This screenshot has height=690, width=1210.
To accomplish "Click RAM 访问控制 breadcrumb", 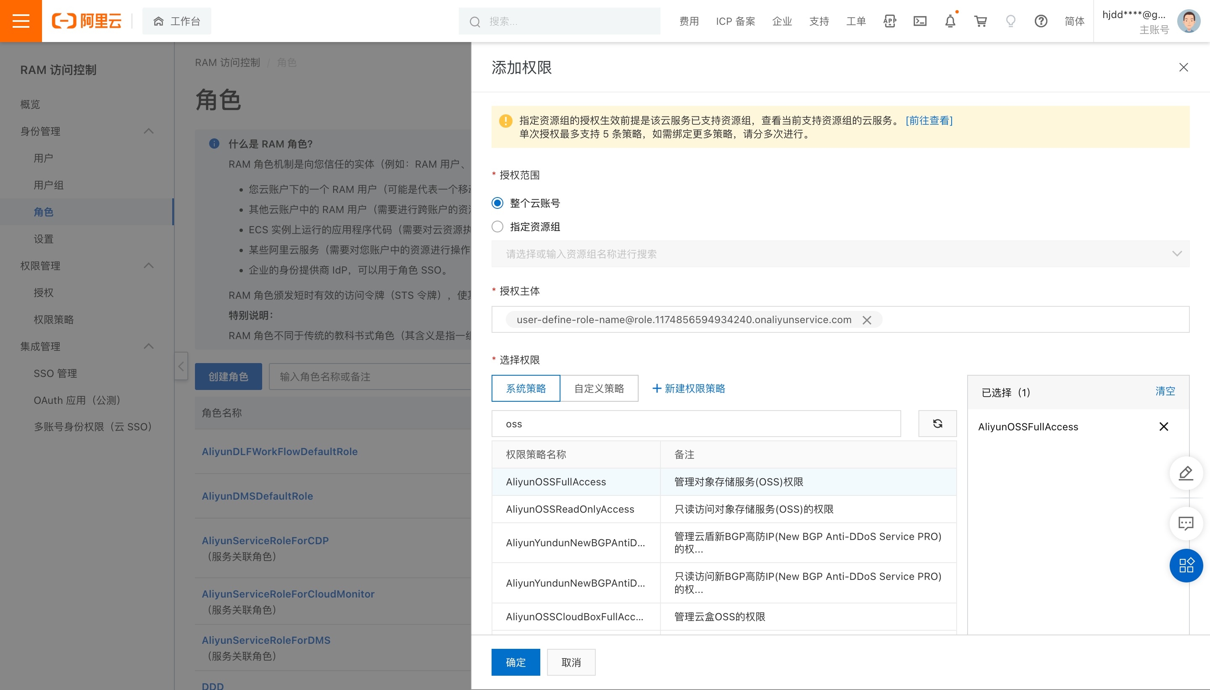I will [x=227, y=63].
